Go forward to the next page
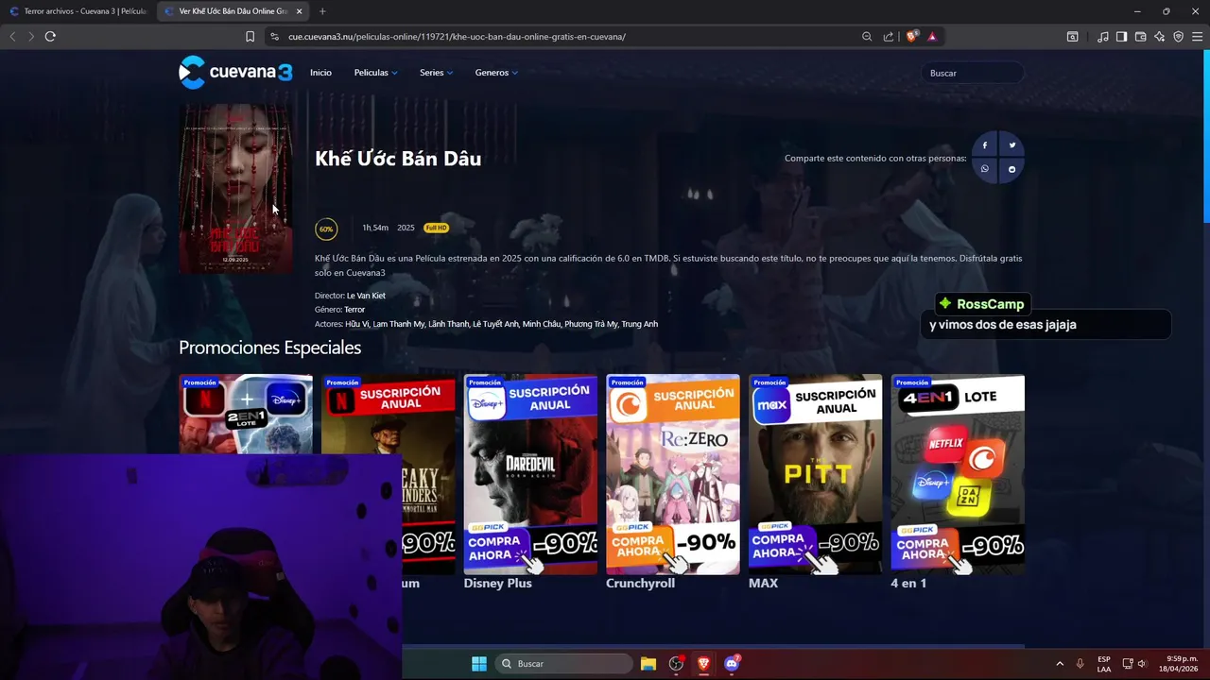Screen dimensions: 1210x680 31,36
